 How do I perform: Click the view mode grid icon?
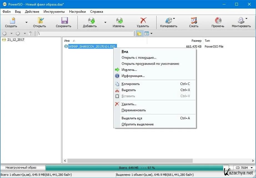(x=147, y=33)
